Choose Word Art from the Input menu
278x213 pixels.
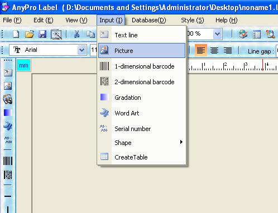pyautogui.click(x=142, y=113)
